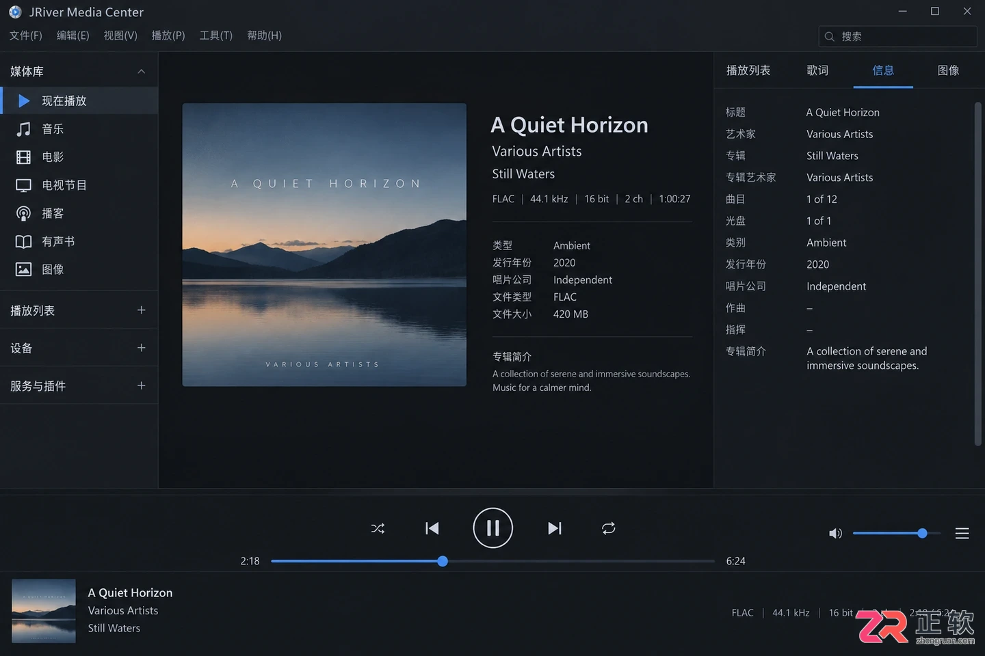The height and width of the screenshot is (656, 985).
Task: Collapse the 媒体库 section chevron
Action: pos(141,71)
